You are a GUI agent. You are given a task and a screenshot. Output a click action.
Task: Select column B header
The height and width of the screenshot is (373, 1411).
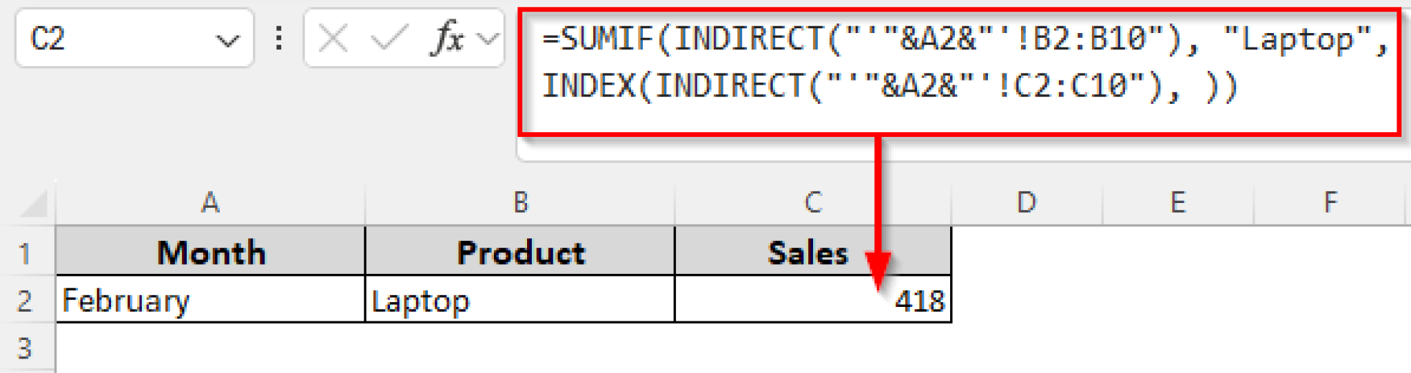(520, 203)
